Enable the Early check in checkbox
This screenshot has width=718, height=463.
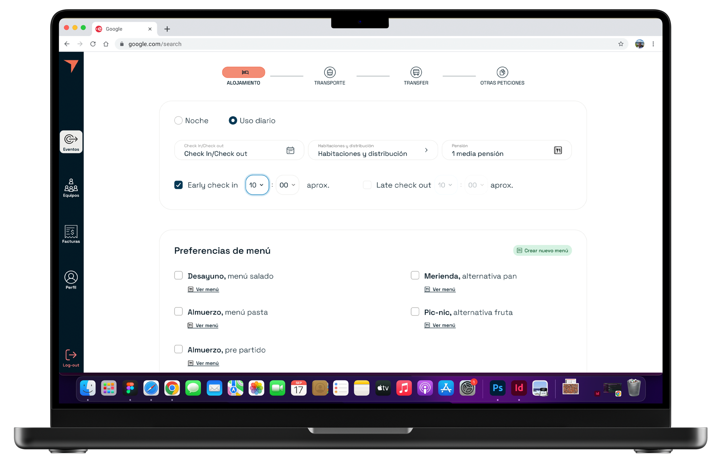click(180, 185)
